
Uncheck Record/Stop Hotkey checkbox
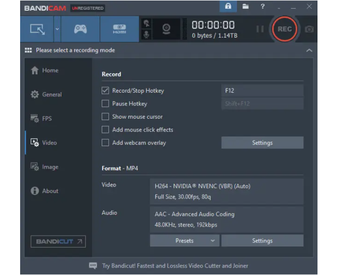pyautogui.click(x=105, y=91)
